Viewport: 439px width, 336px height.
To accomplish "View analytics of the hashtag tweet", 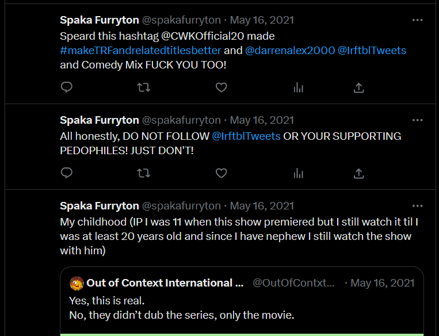I will click(x=299, y=88).
